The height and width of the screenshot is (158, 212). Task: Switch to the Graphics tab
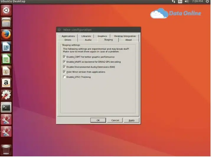point(102,36)
